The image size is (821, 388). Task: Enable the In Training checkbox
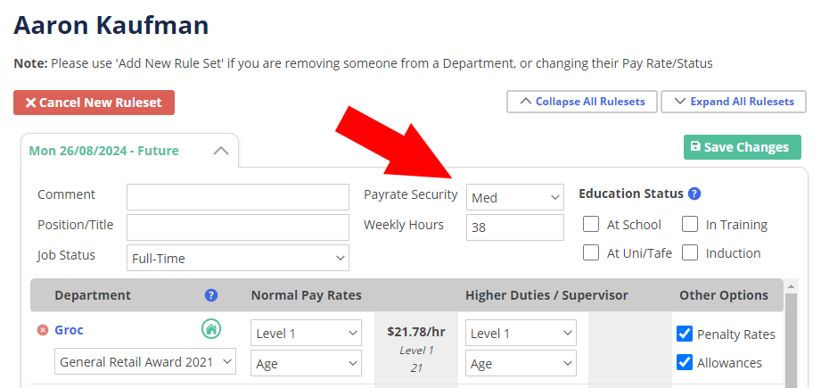coord(690,225)
